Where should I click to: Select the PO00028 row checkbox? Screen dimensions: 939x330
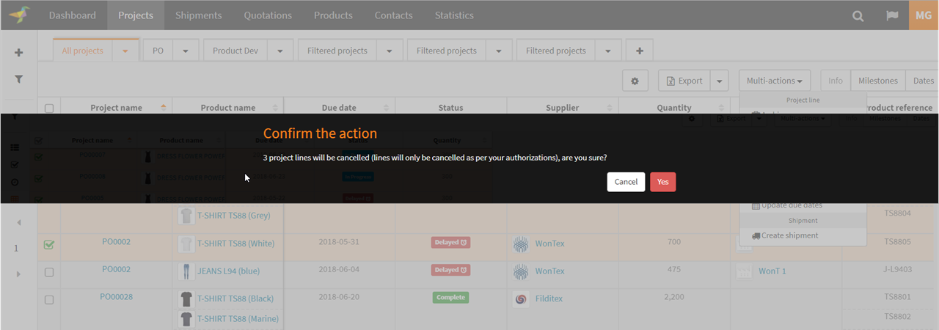pyautogui.click(x=49, y=299)
